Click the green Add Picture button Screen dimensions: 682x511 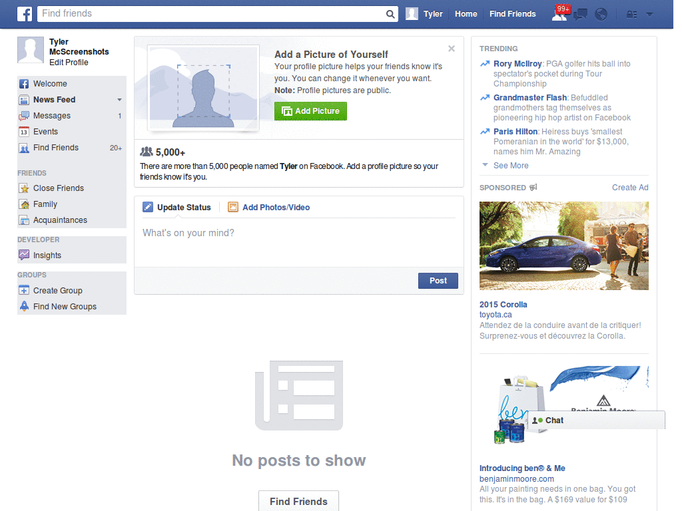pos(310,111)
